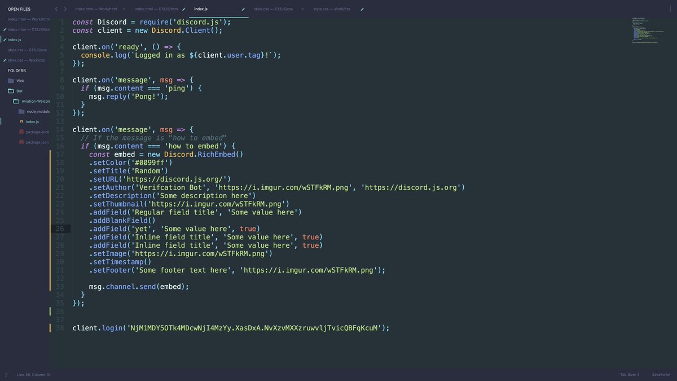Click the JS file icon next to index.js in Folders
The image size is (677, 381).
tap(21, 121)
